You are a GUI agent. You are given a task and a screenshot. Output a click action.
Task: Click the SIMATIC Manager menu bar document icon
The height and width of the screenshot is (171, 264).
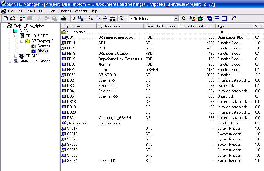[4, 11]
